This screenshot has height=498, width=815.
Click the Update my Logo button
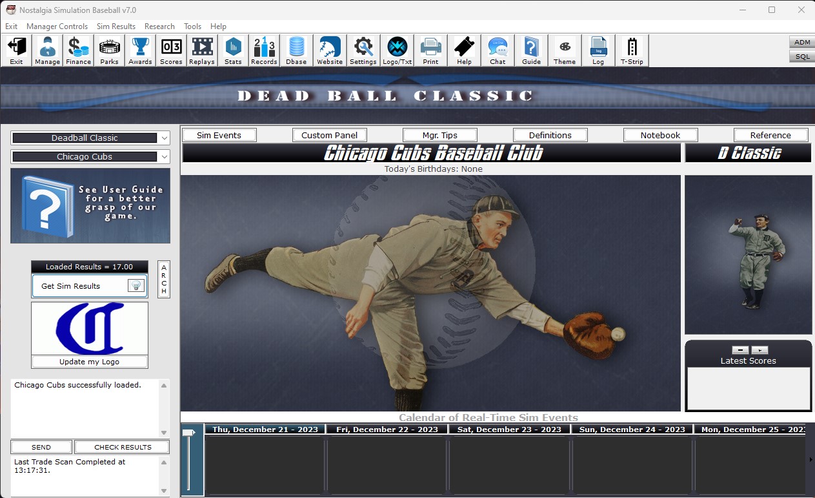coord(90,362)
